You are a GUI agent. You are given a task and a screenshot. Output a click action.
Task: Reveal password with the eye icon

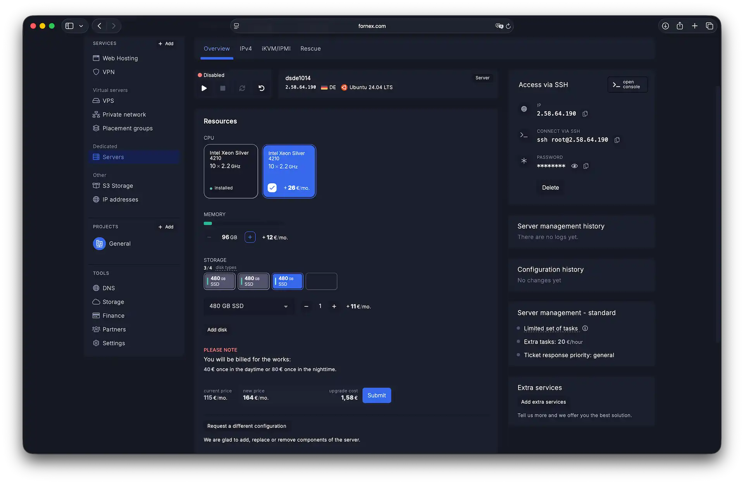(x=575, y=166)
